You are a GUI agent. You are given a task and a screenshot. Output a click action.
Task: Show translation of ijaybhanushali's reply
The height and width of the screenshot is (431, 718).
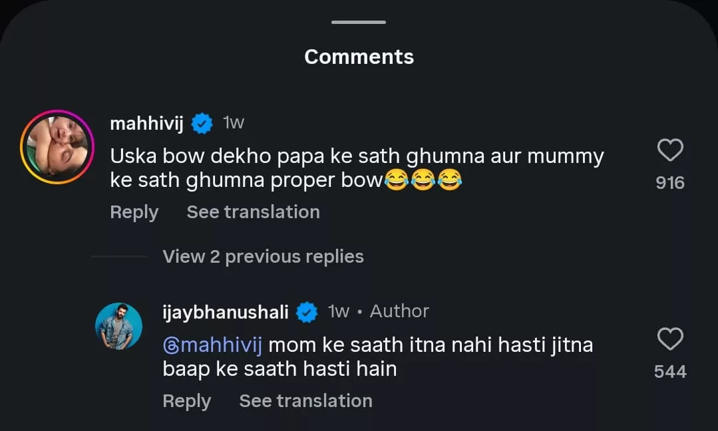pos(305,401)
